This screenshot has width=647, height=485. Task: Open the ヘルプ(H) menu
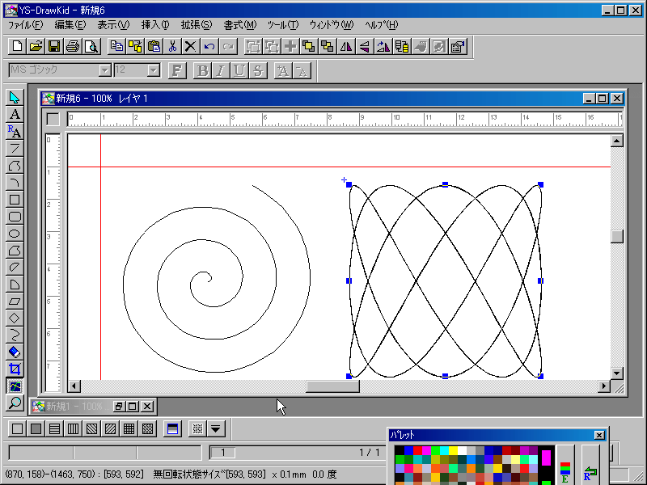[x=381, y=25]
